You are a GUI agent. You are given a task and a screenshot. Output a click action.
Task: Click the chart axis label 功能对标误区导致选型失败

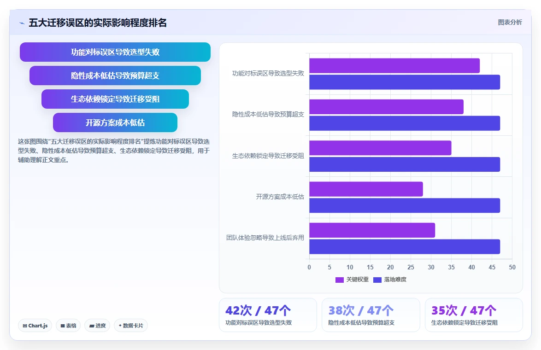(268, 73)
